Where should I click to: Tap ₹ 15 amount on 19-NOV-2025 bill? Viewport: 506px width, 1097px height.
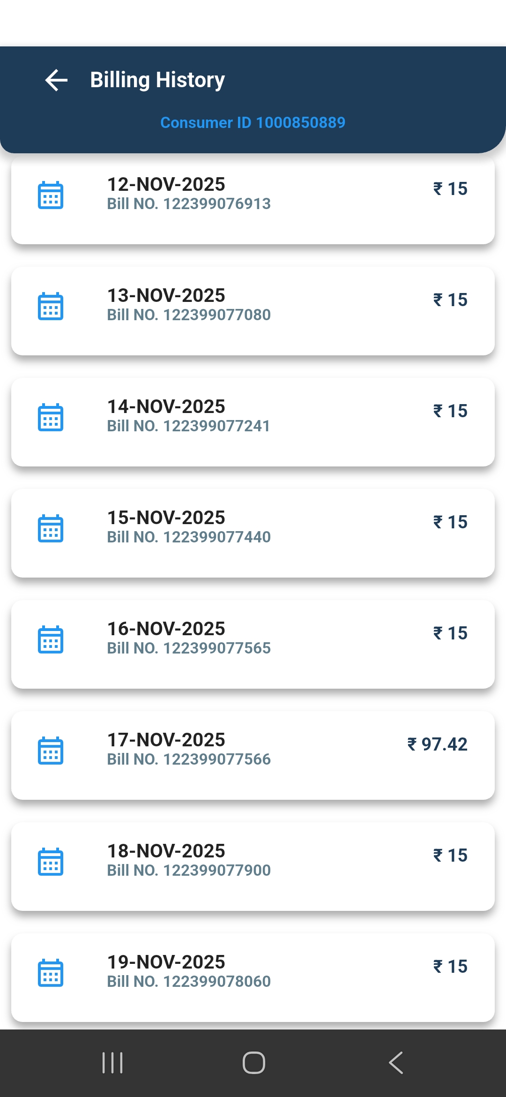click(x=450, y=966)
